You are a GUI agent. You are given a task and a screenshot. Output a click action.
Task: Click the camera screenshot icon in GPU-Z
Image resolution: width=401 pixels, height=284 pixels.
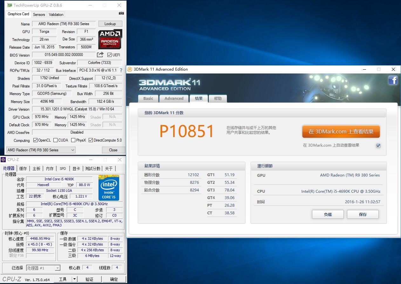pyautogui.click(x=121, y=13)
